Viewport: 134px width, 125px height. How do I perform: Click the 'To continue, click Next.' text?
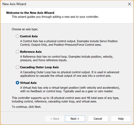[27, 107]
